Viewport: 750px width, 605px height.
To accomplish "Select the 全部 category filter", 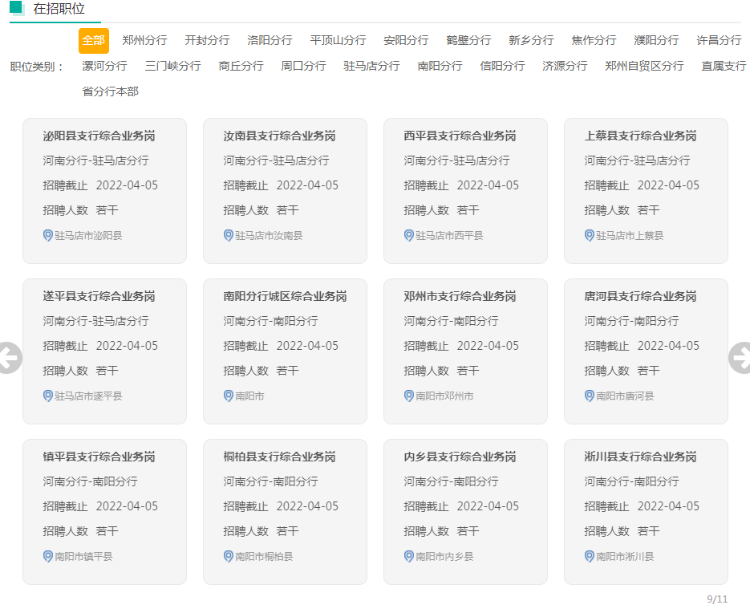I will coord(94,40).
